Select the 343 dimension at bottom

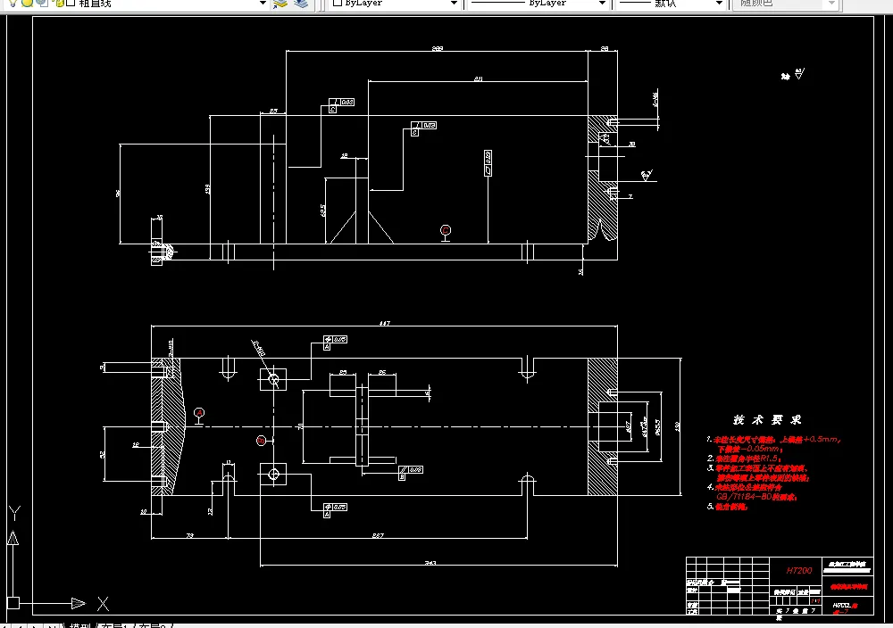point(430,563)
